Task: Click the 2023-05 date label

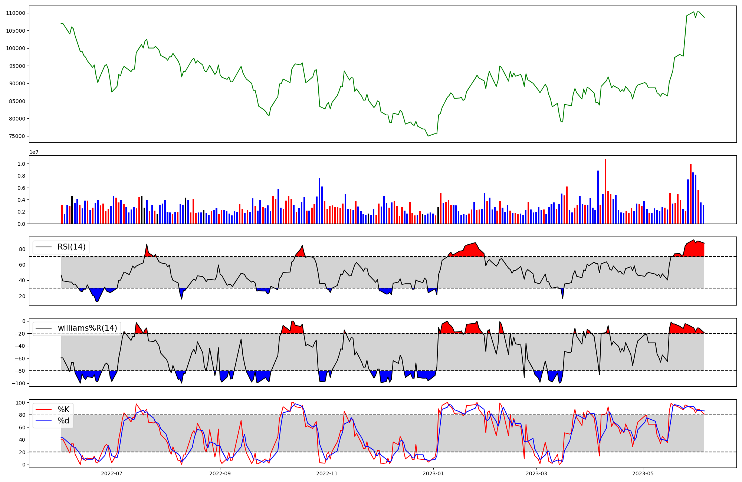Action: [643, 473]
